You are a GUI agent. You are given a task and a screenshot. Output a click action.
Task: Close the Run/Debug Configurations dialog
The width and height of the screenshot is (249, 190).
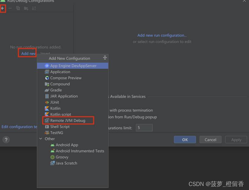pos(244,1)
